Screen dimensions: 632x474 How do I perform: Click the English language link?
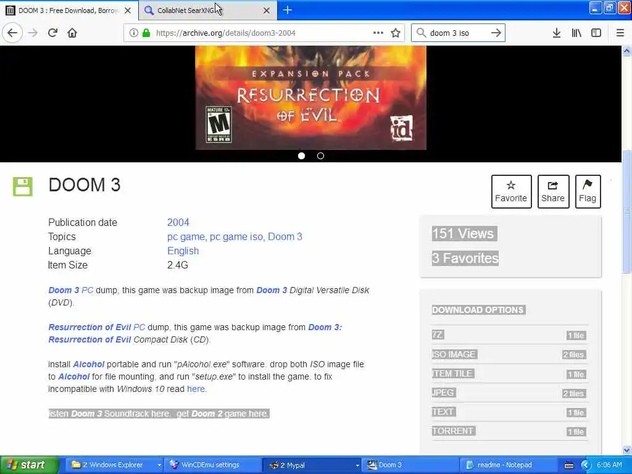pyautogui.click(x=183, y=251)
